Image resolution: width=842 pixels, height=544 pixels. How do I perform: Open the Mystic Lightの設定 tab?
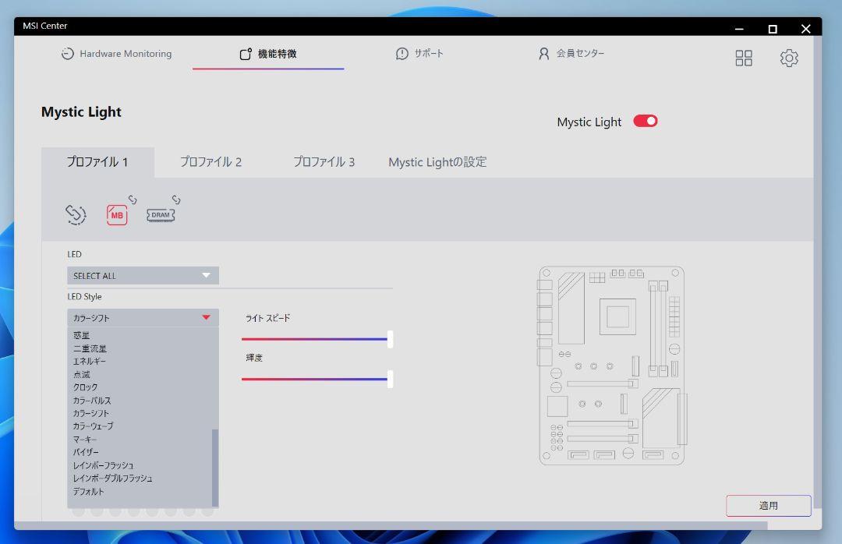click(437, 162)
